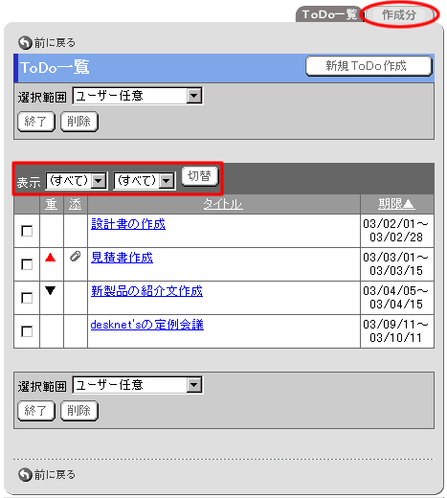Click the 切替 button
This screenshot has width=447, height=498.
pos(200,176)
